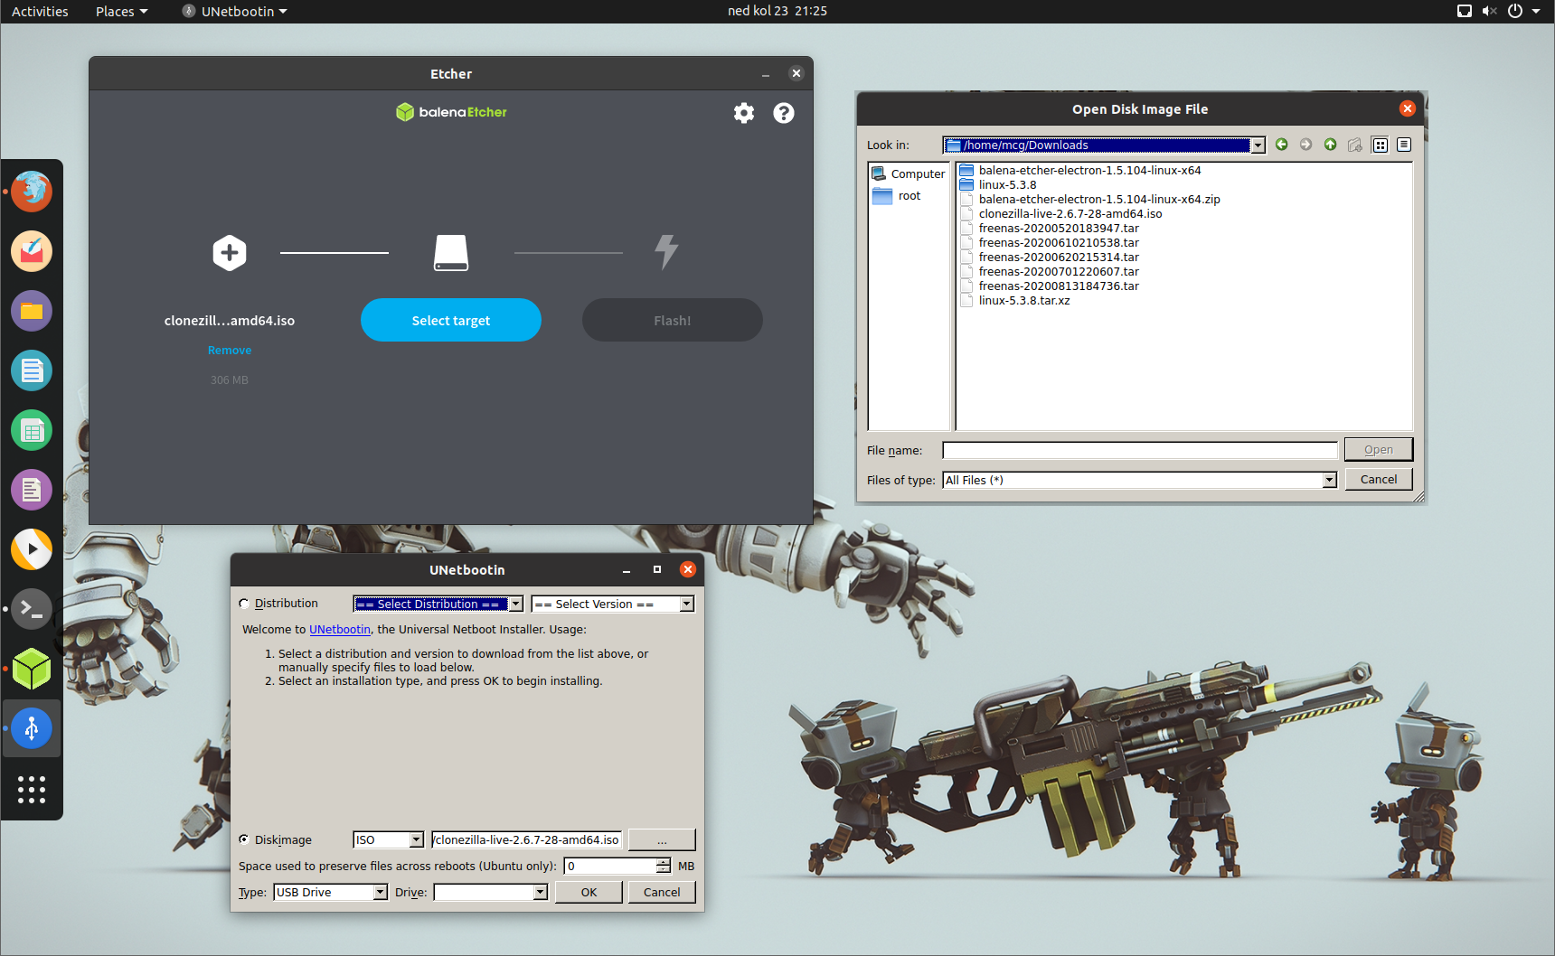Create new folder in file dialog
This screenshot has width=1555, height=956.
[x=1354, y=145]
